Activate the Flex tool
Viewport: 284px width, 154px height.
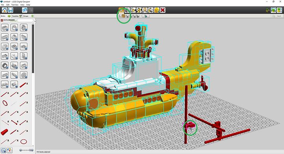[145, 10]
